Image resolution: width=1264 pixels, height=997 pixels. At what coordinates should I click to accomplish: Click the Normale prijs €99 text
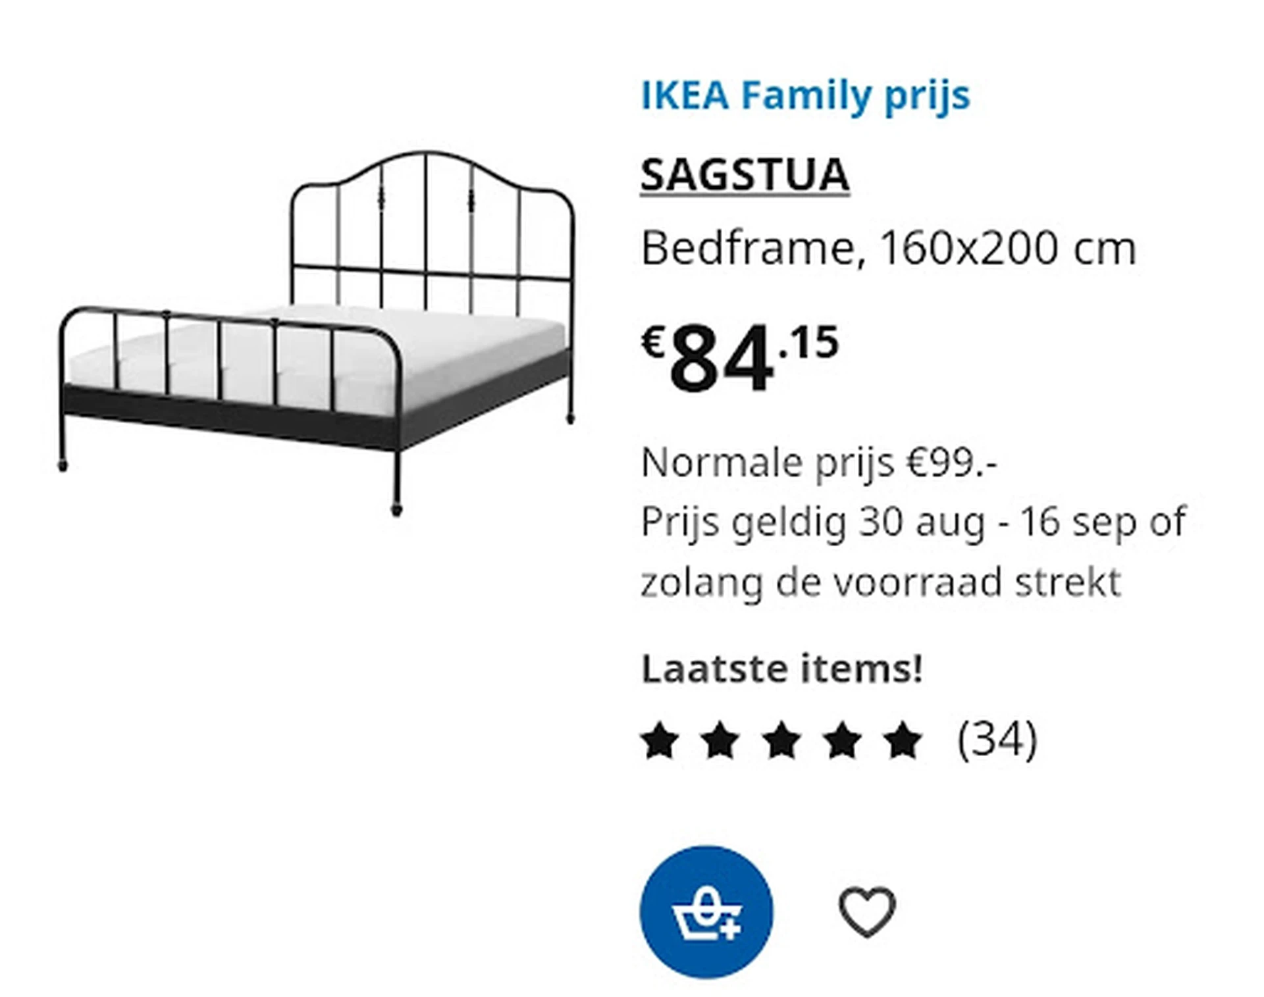818,463
